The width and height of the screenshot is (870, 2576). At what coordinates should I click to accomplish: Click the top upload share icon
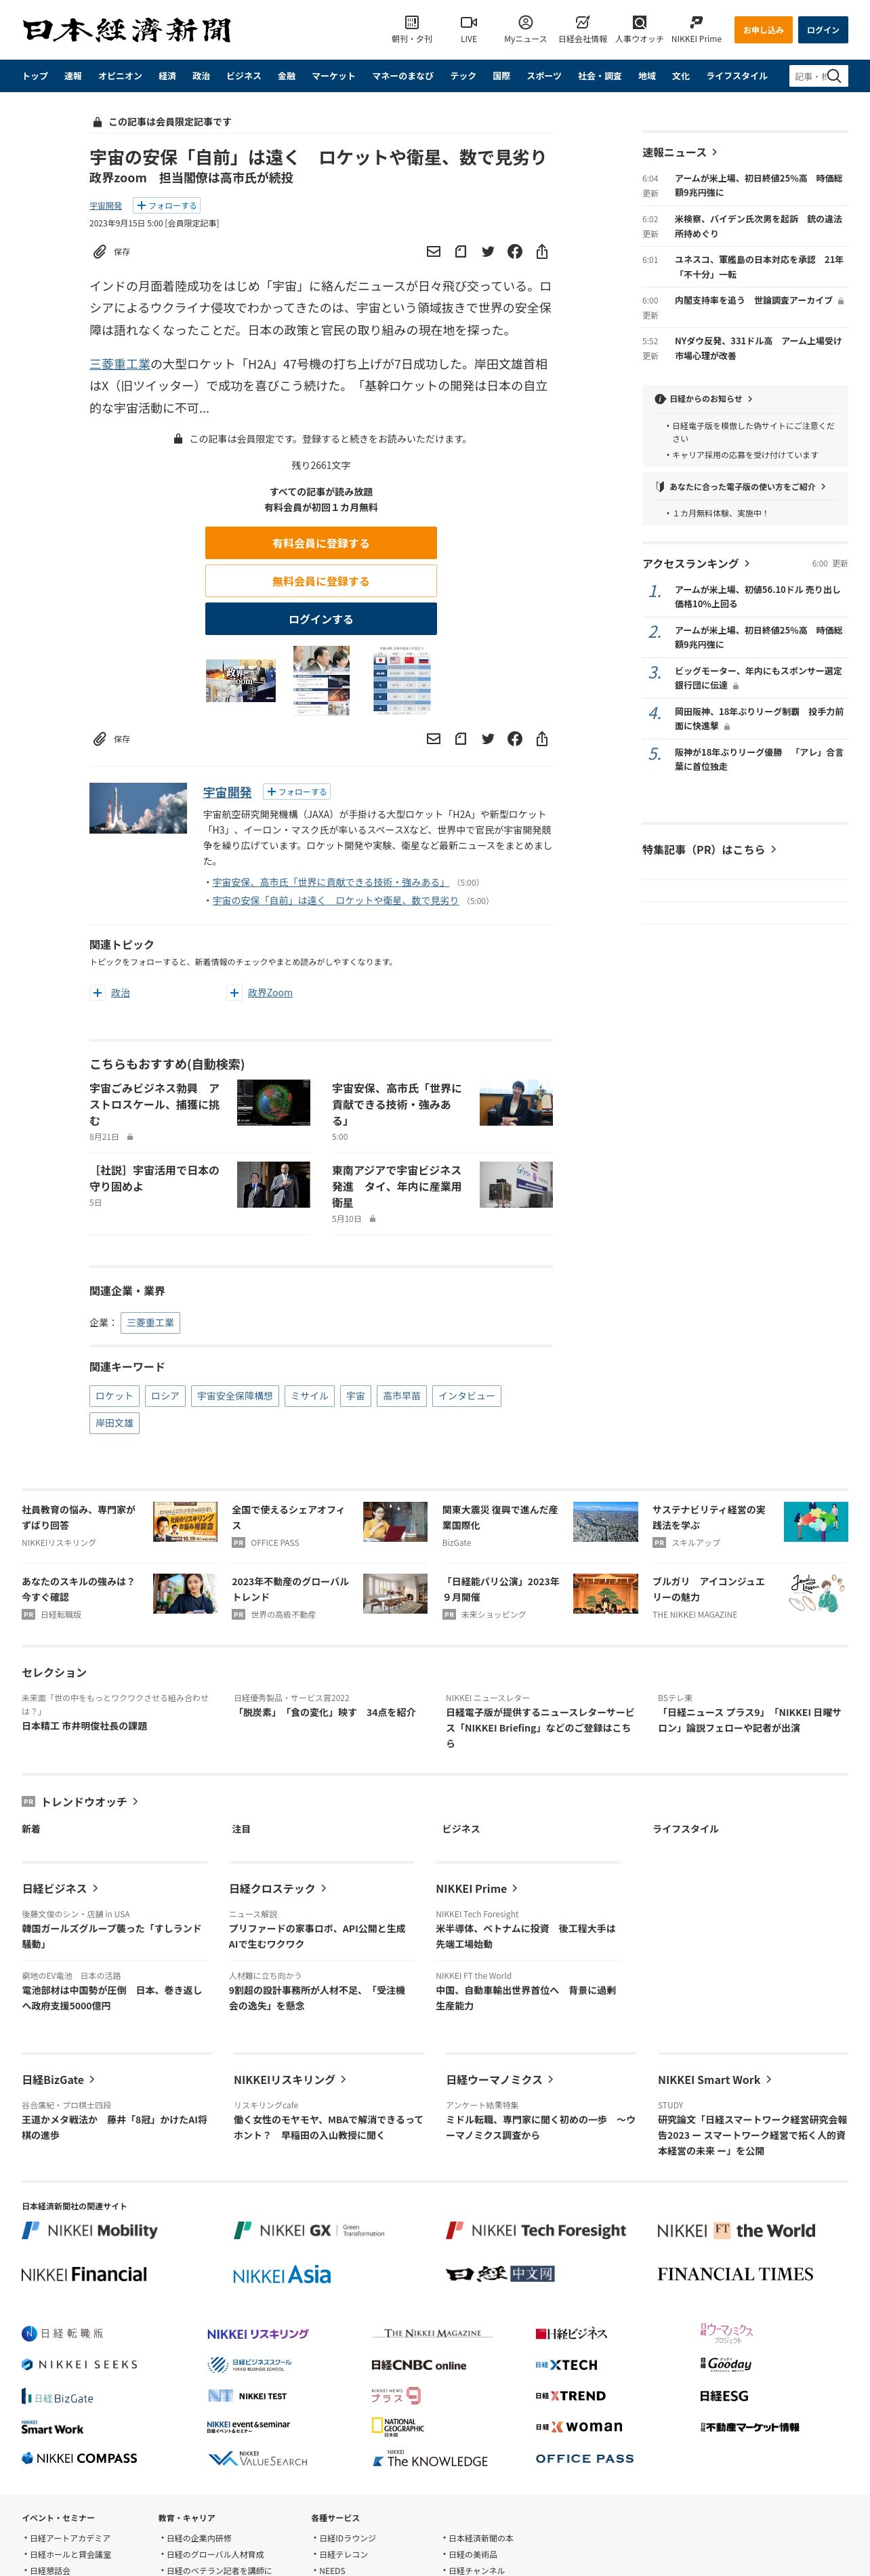(541, 252)
